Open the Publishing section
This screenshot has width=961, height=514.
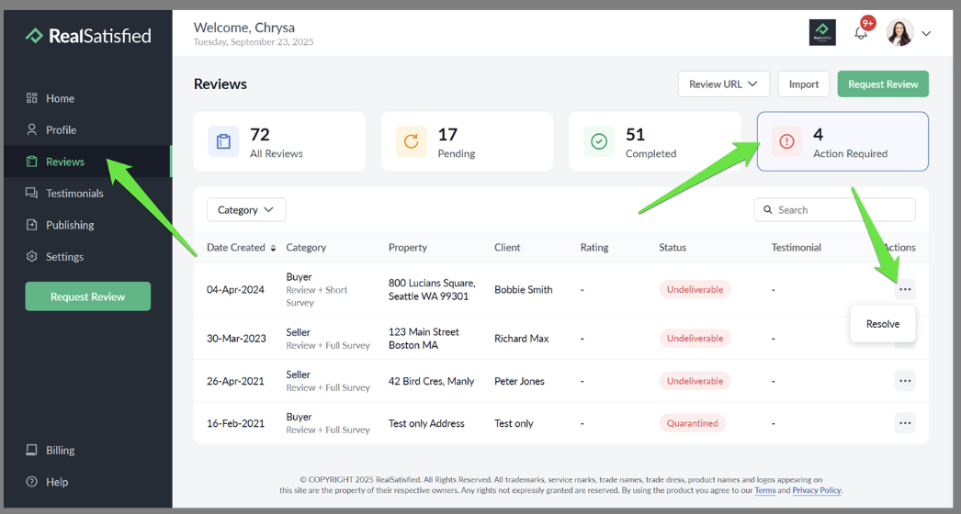[x=70, y=225]
